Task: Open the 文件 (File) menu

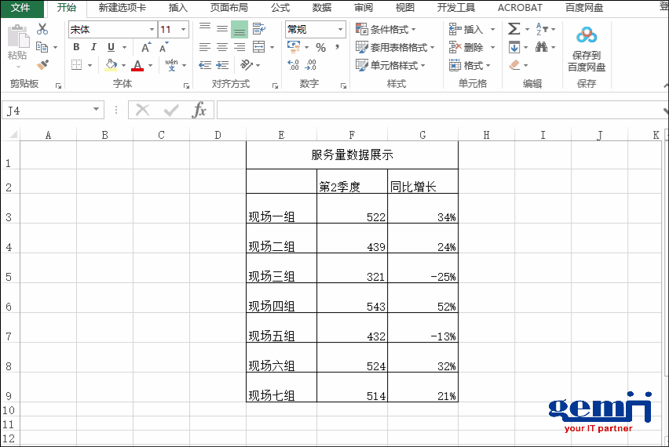Action: click(20, 8)
